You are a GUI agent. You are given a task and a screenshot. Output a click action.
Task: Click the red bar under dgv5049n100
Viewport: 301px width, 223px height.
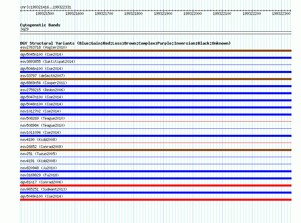pyautogui.click(x=156, y=200)
